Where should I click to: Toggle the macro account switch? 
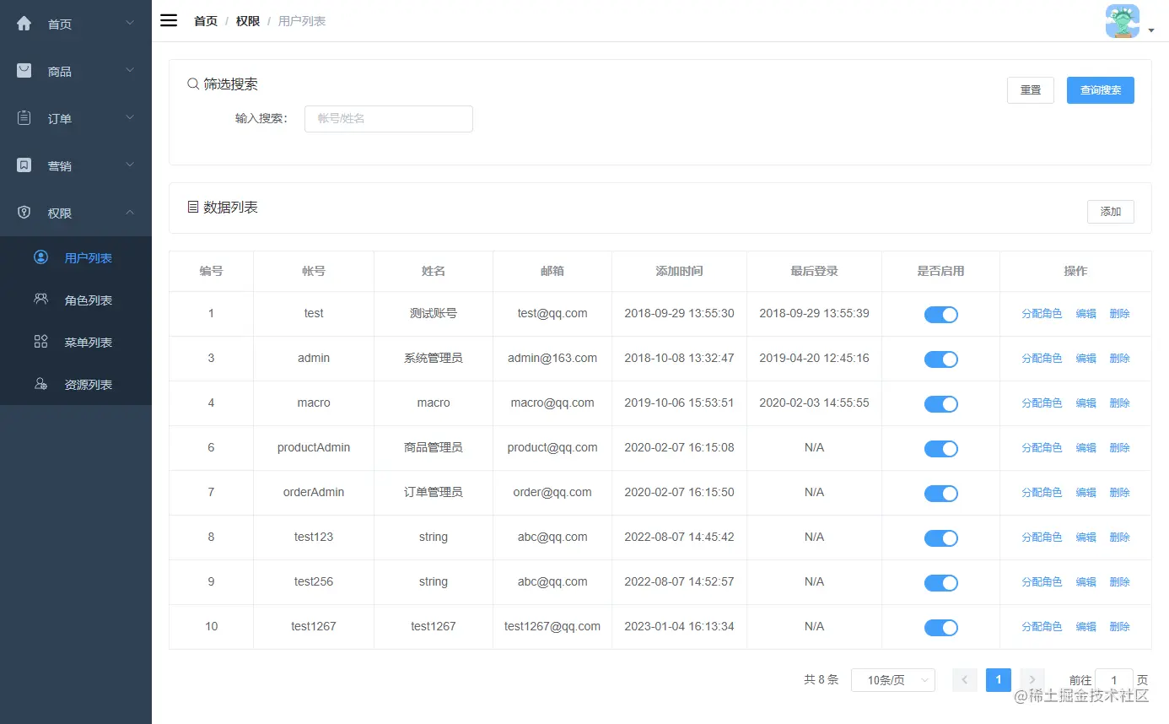point(940,404)
